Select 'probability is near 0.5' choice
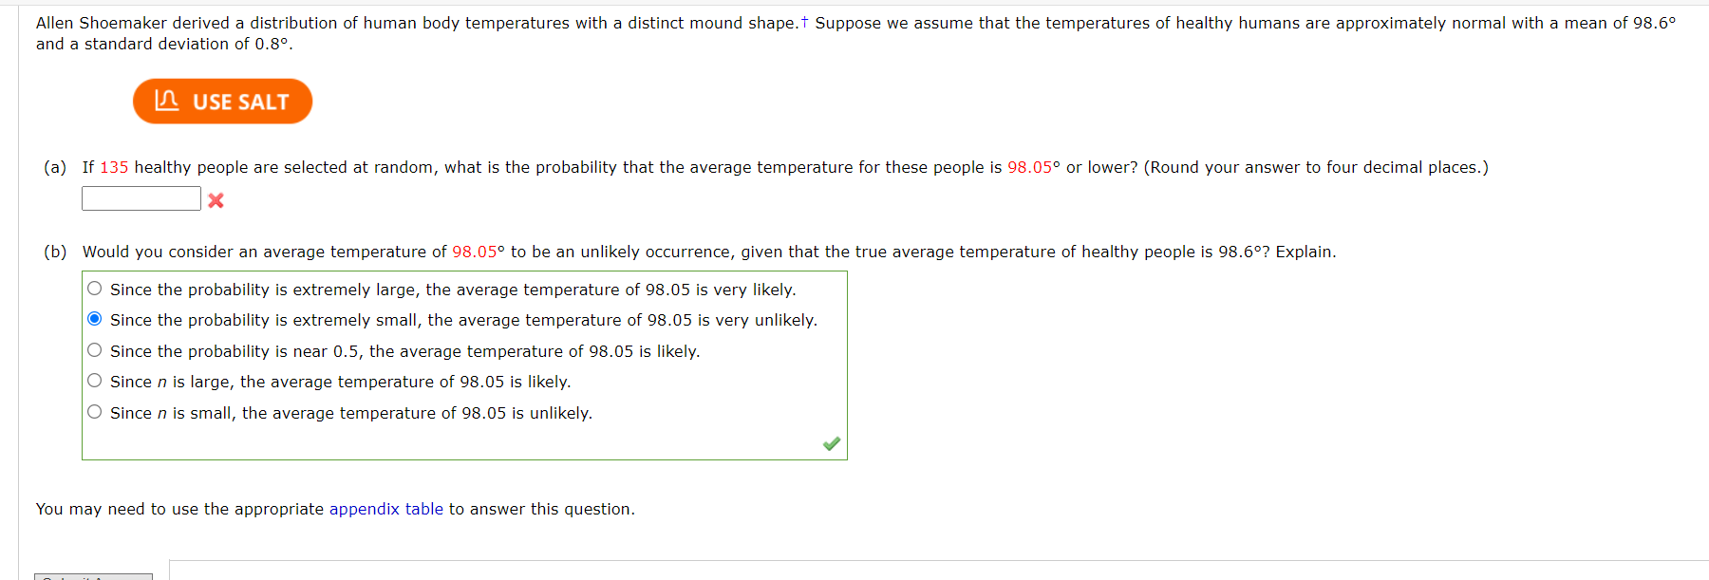Image resolution: width=1709 pixels, height=580 pixels. [x=95, y=349]
